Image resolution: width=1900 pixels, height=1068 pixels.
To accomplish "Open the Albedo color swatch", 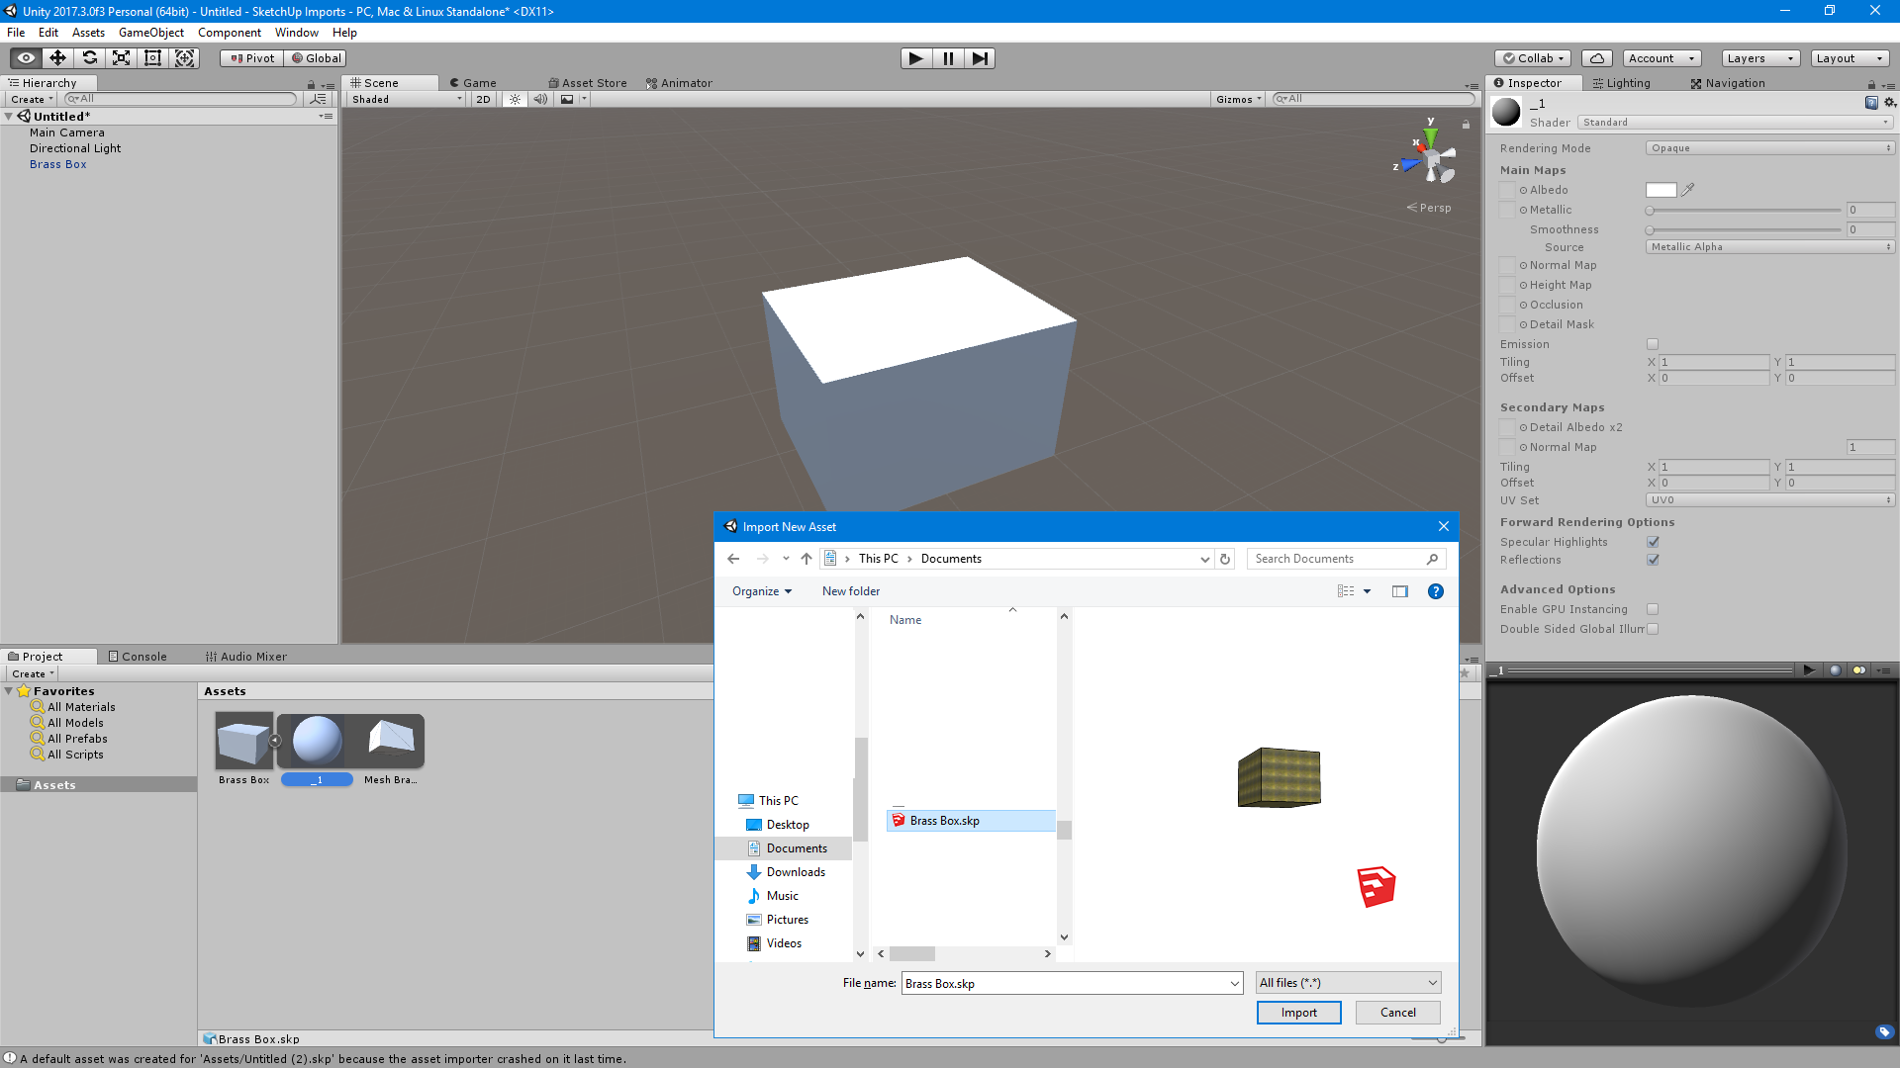I will [1661, 190].
